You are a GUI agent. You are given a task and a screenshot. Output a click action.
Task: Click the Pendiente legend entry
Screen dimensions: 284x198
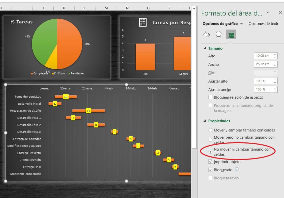pos(76,73)
